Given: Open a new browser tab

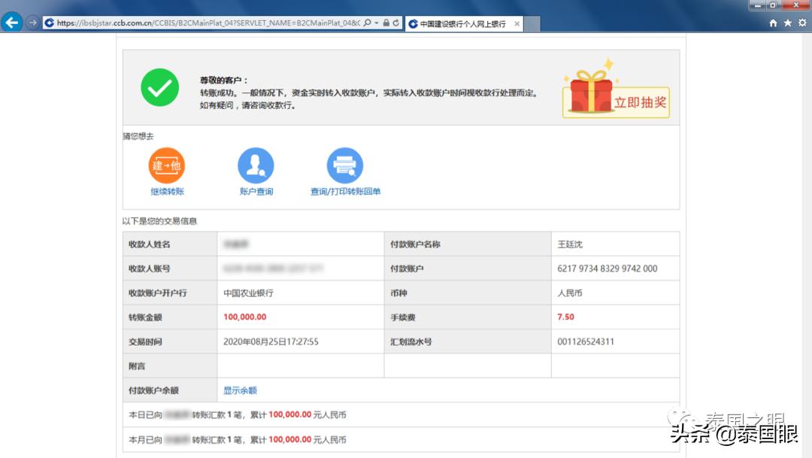Looking at the screenshot, I should click(531, 23).
